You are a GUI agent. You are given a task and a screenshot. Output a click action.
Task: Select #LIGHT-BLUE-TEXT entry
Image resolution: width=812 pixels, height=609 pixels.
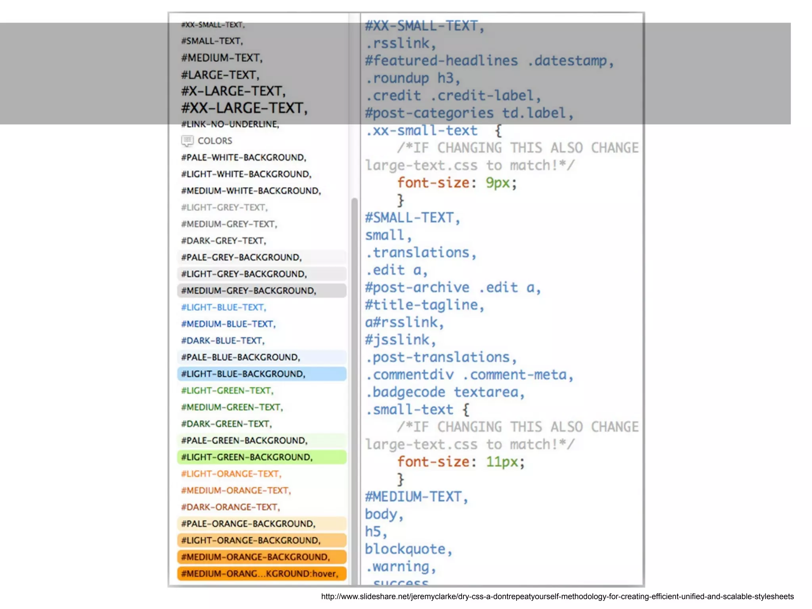click(224, 307)
